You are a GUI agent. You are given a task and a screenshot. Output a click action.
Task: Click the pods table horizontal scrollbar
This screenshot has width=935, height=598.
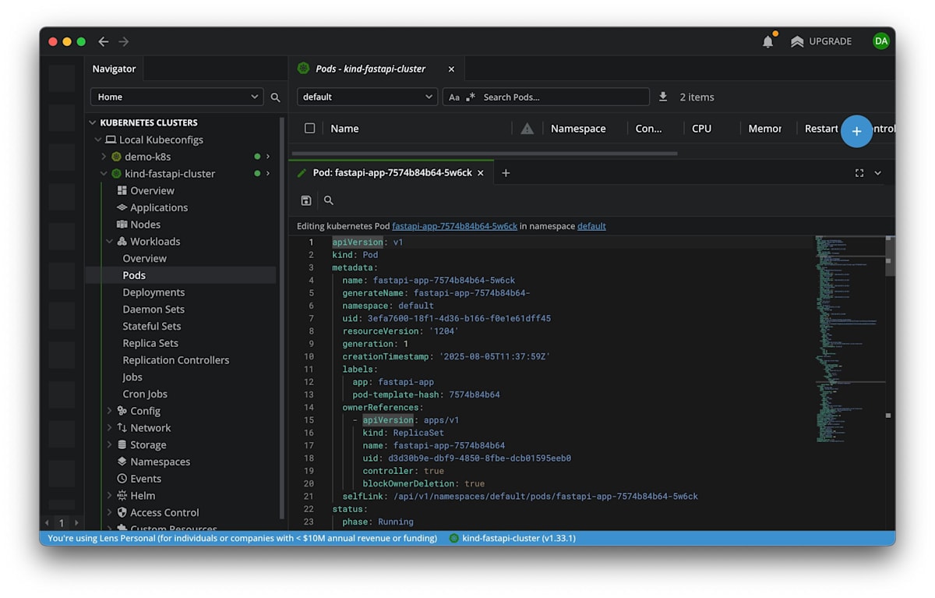pos(484,153)
